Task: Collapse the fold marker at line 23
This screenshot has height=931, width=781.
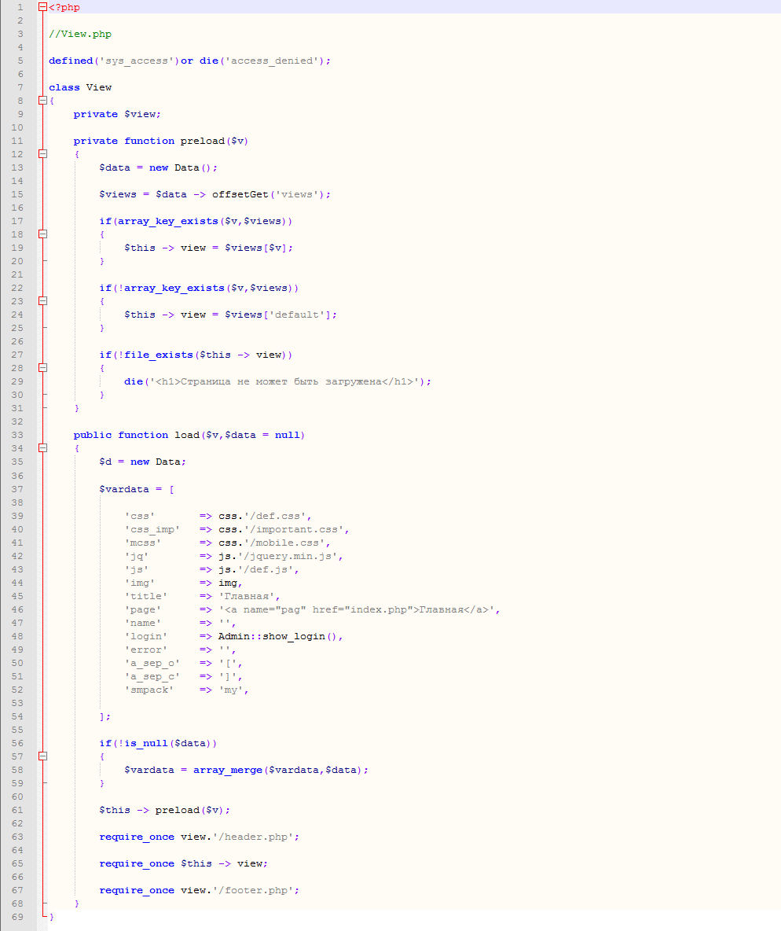Action: coord(42,301)
